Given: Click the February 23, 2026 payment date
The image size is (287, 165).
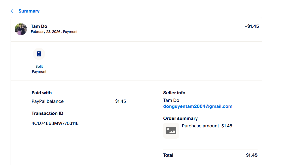Looking at the screenshot, I should 46,32.
